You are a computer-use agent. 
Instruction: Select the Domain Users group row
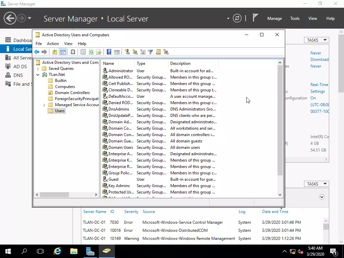click(160, 147)
